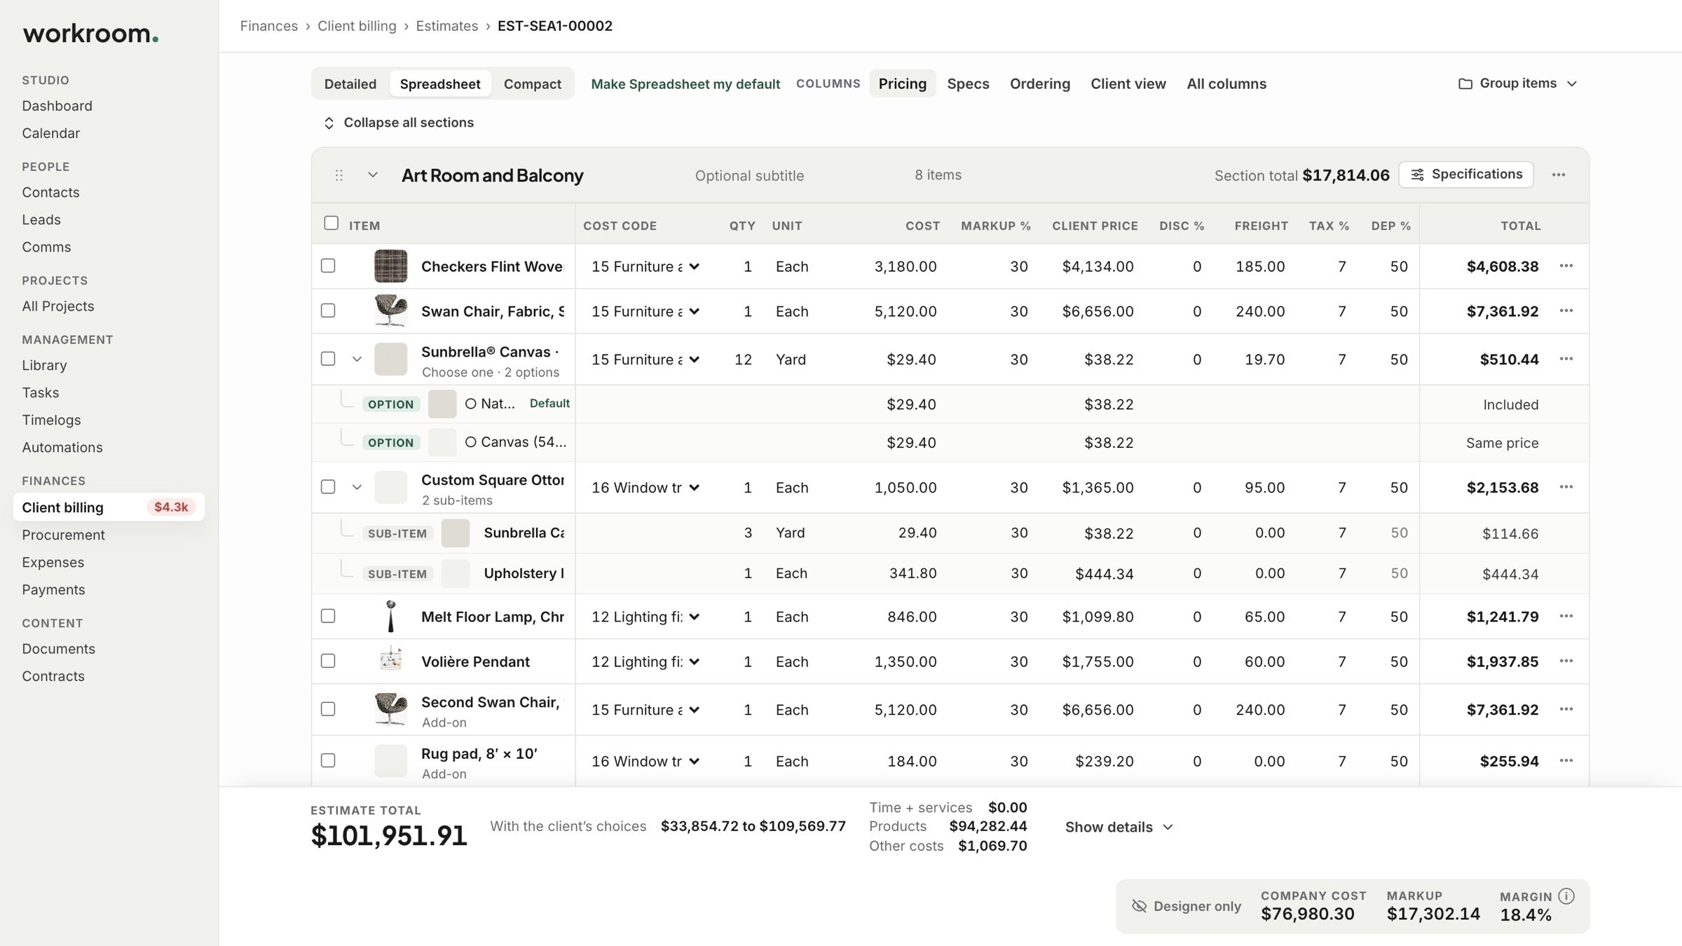Click the Sunbrella sub-item fabric swatch

tap(456, 533)
